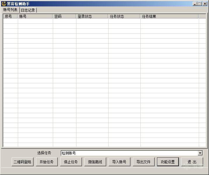Switch to the 账号列表 tab
209x175 pixels.
click(x=11, y=10)
